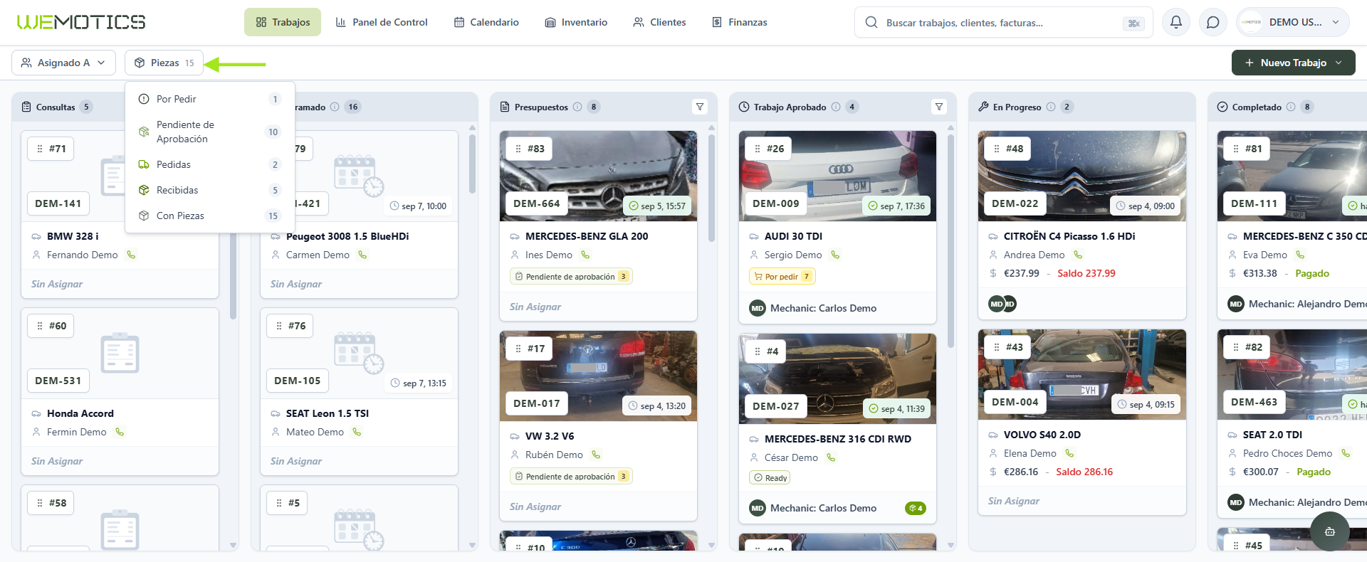Open the floating assistant bot button

(1329, 531)
